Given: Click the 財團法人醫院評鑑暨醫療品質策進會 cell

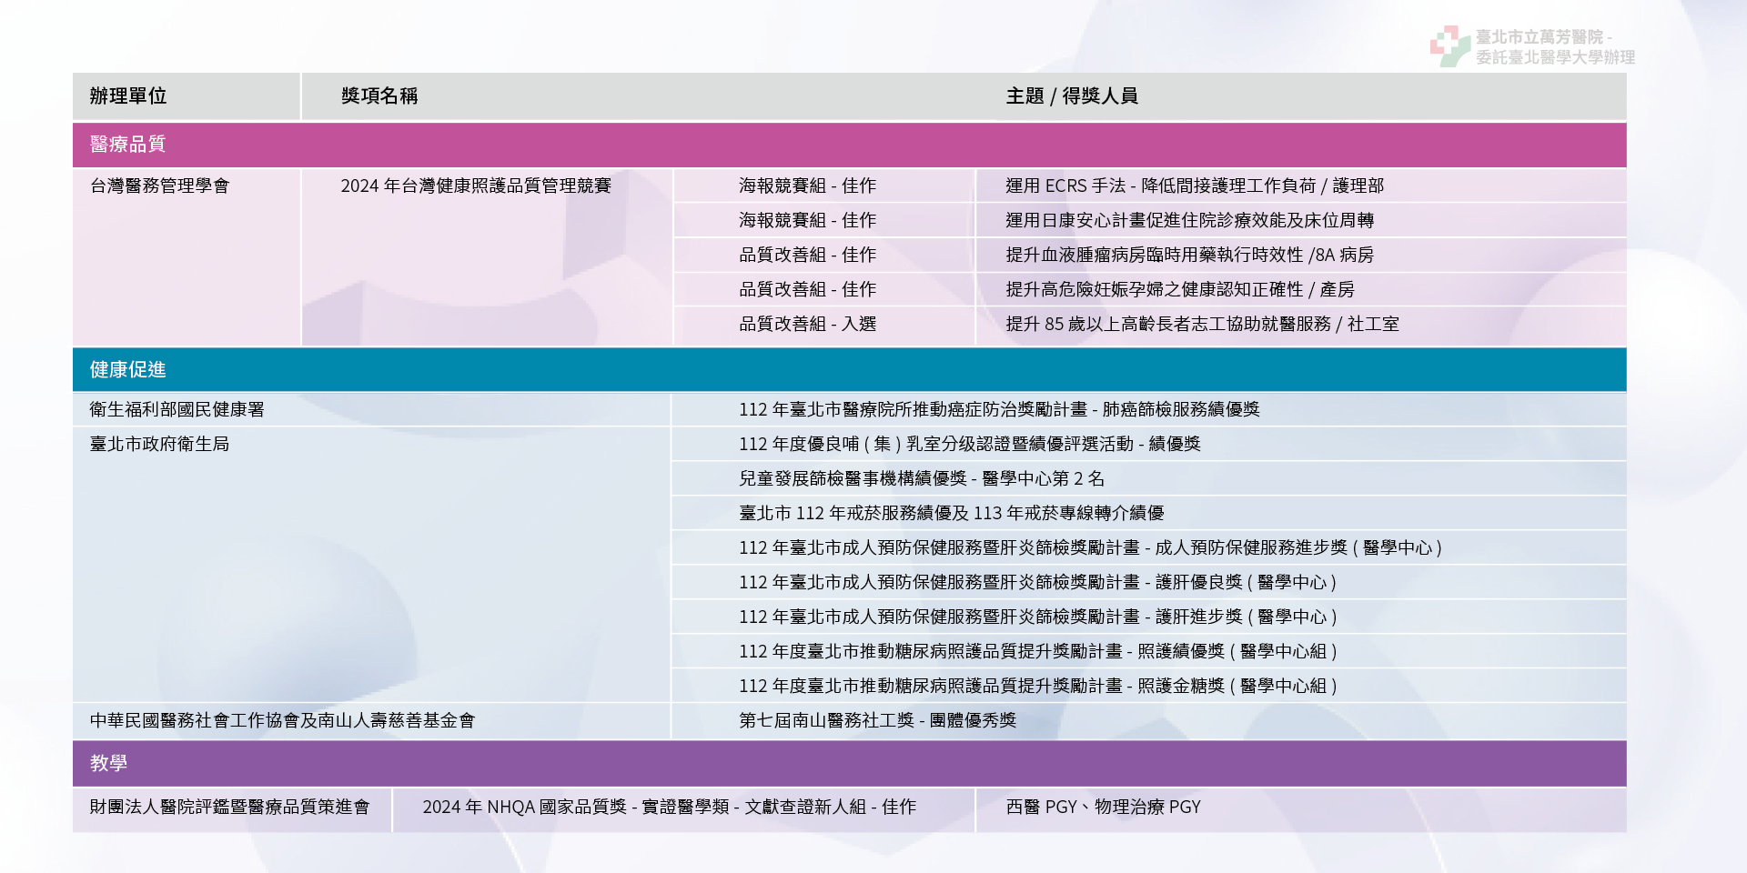Looking at the screenshot, I should (229, 807).
